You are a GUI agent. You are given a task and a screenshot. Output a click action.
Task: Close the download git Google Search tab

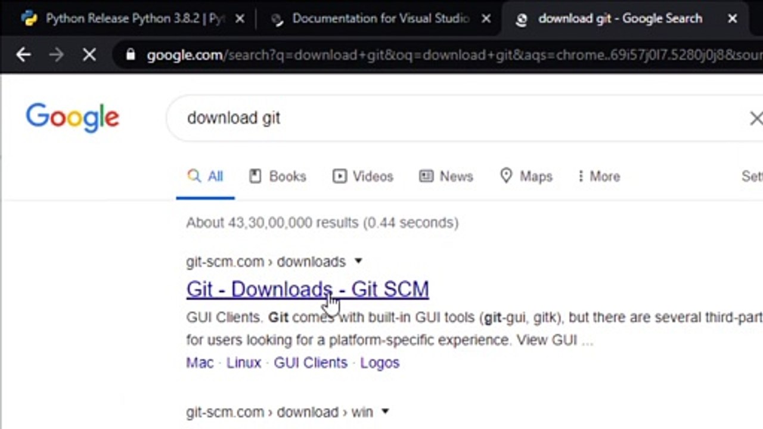coord(733,19)
